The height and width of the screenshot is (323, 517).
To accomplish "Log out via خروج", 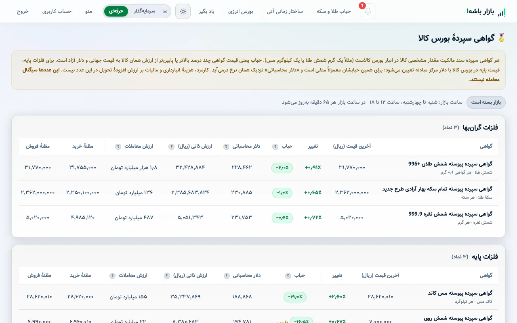I will click(x=23, y=11).
